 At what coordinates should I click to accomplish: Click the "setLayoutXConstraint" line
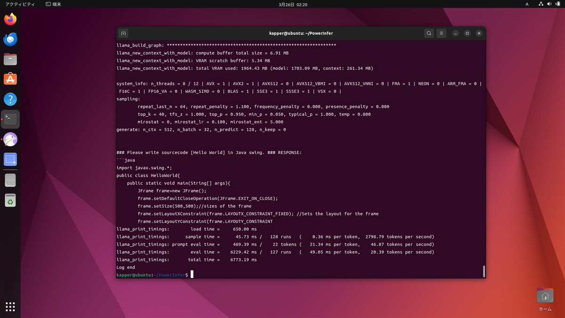(258, 214)
